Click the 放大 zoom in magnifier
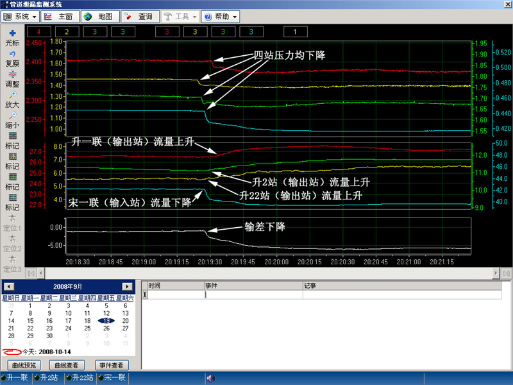513x385 pixels. (x=12, y=95)
